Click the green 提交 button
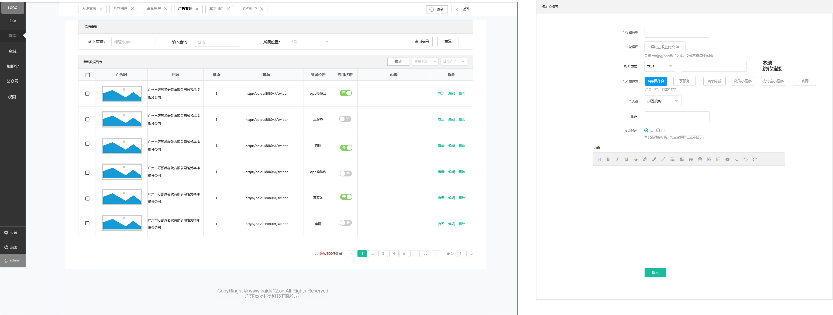This screenshot has width=833, height=315. tap(655, 273)
